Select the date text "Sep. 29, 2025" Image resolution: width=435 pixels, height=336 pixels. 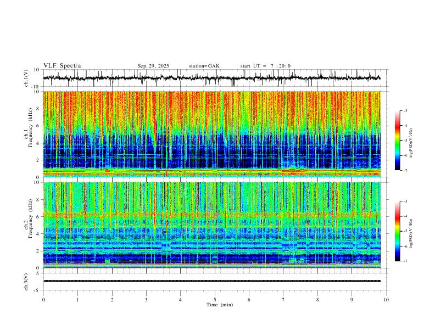coord(153,66)
